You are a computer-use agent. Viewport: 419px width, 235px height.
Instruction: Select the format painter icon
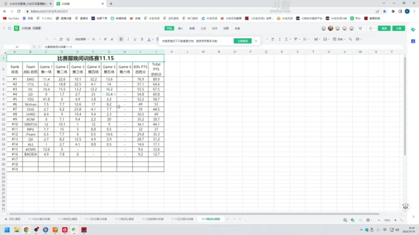[x=61, y=39]
